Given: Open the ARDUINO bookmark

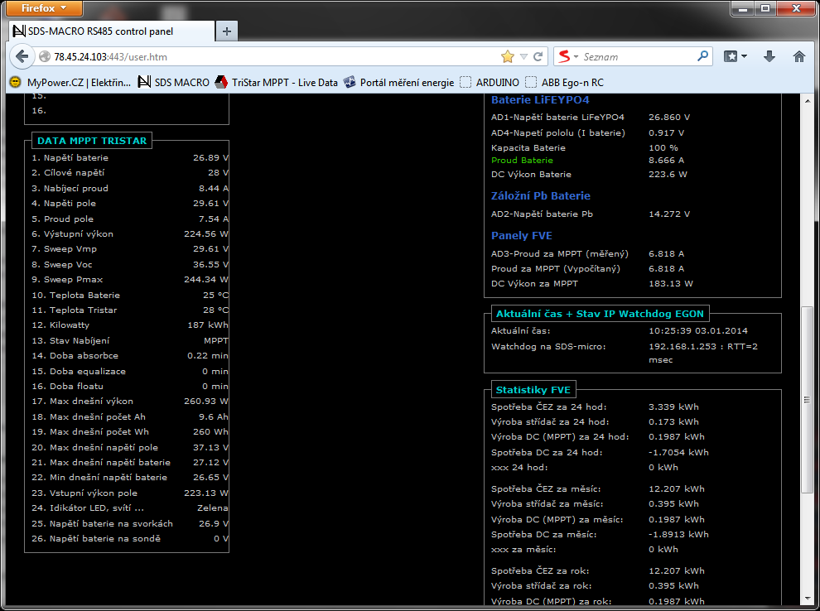Looking at the screenshot, I should click(x=490, y=82).
